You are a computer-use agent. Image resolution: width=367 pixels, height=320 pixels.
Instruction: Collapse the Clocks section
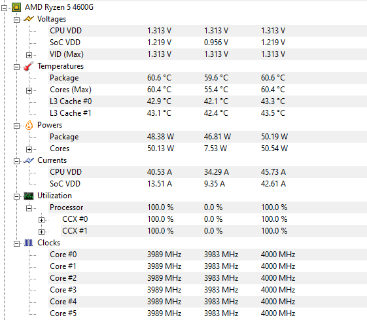coord(16,243)
